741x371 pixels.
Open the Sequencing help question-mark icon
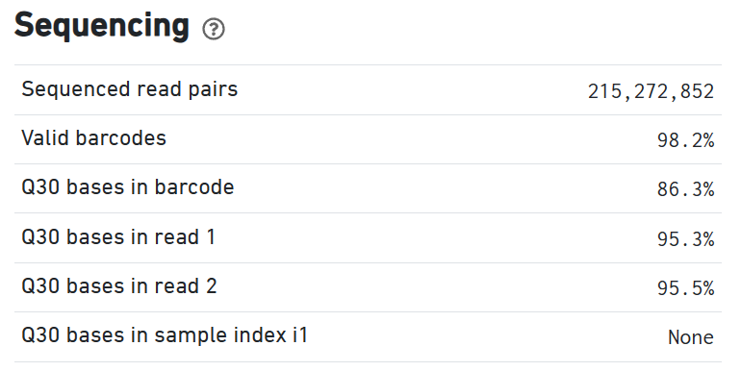tap(214, 29)
